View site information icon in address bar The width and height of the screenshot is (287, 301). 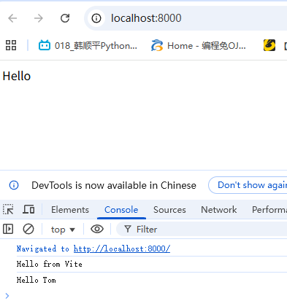[96, 18]
